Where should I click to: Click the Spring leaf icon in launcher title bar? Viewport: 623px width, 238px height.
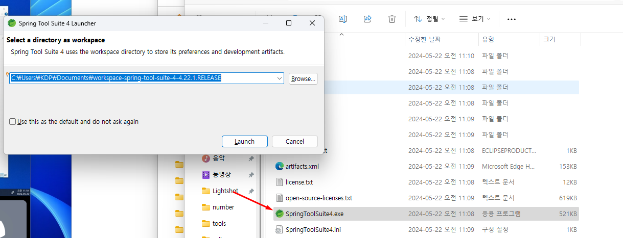point(11,23)
